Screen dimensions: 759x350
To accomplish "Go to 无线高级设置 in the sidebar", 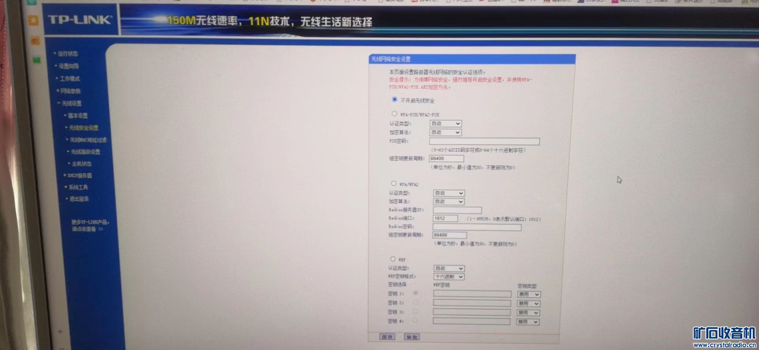I will point(85,152).
